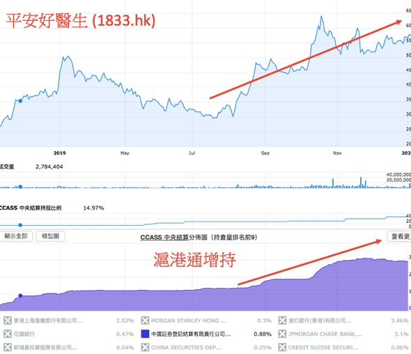Click the 0.06% Credit Suisse value
411x354 pixels.
coord(400,347)
